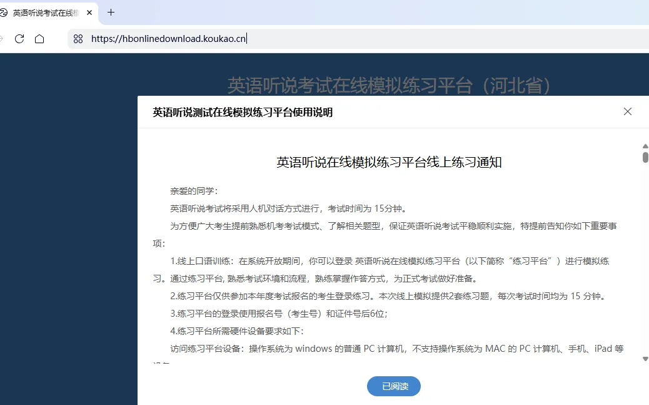Image resolution: width=649 pixels, height=405 pixels.
Task: Close the 使用说明 dialog with X
Action: point(628,111)
